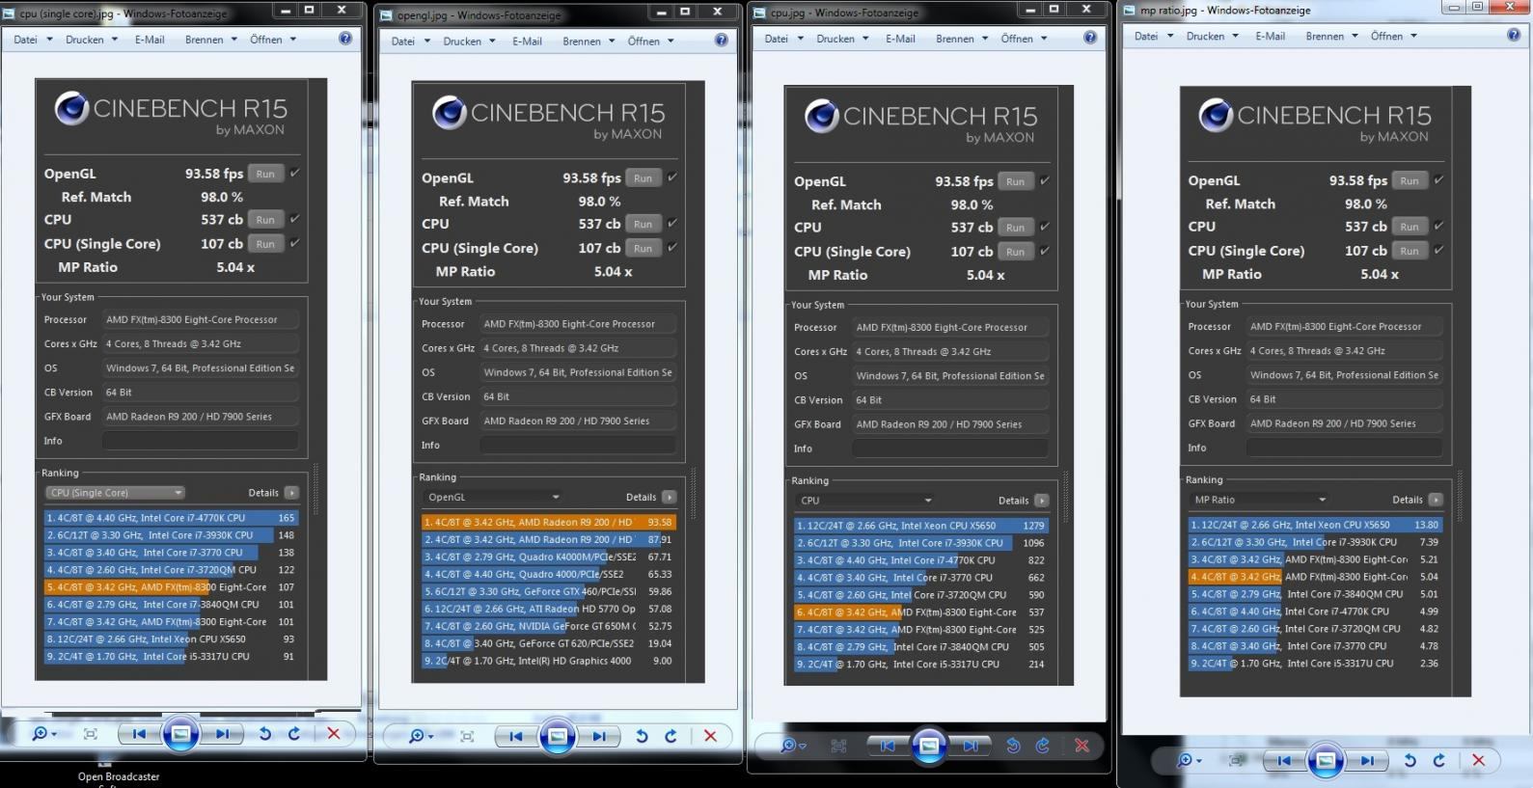Click Info field in opengl.jpg window
The image size is (1533, 788).
577,445
